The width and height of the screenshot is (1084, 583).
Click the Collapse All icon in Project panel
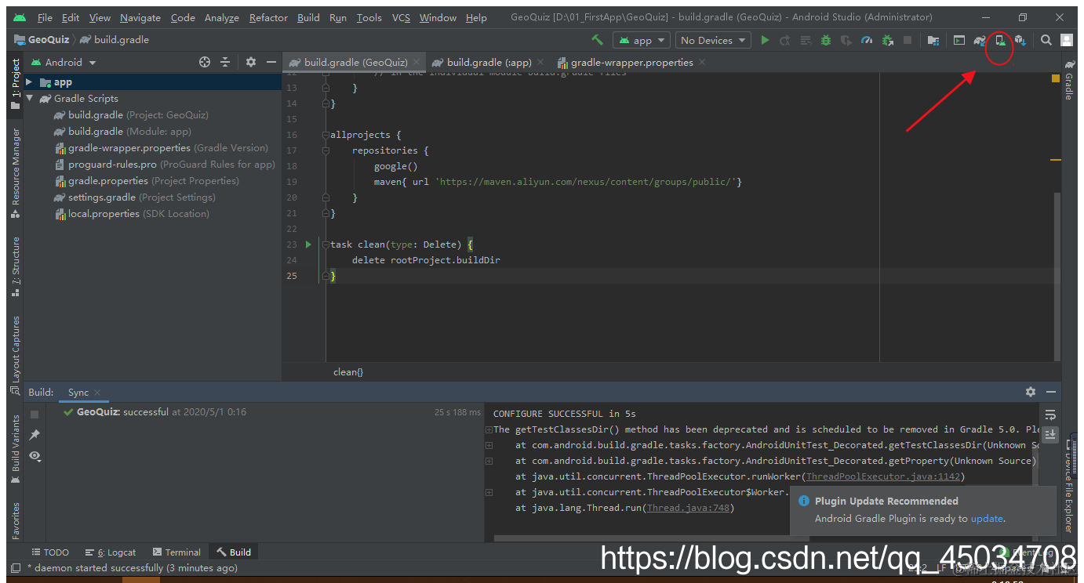coord(225,62)
